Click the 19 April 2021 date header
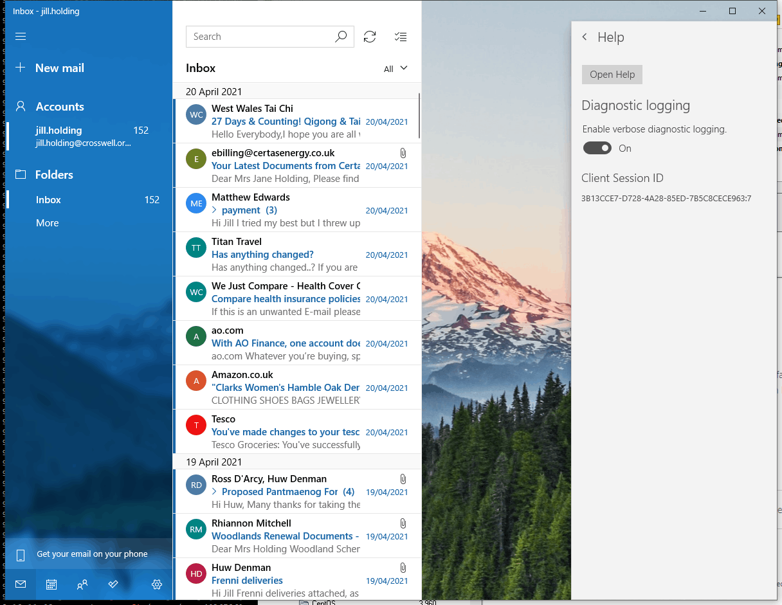 click(214, 462)
